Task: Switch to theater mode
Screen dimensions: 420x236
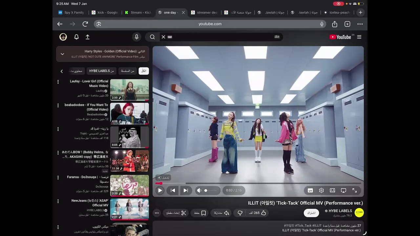Action: click(332, 190)
